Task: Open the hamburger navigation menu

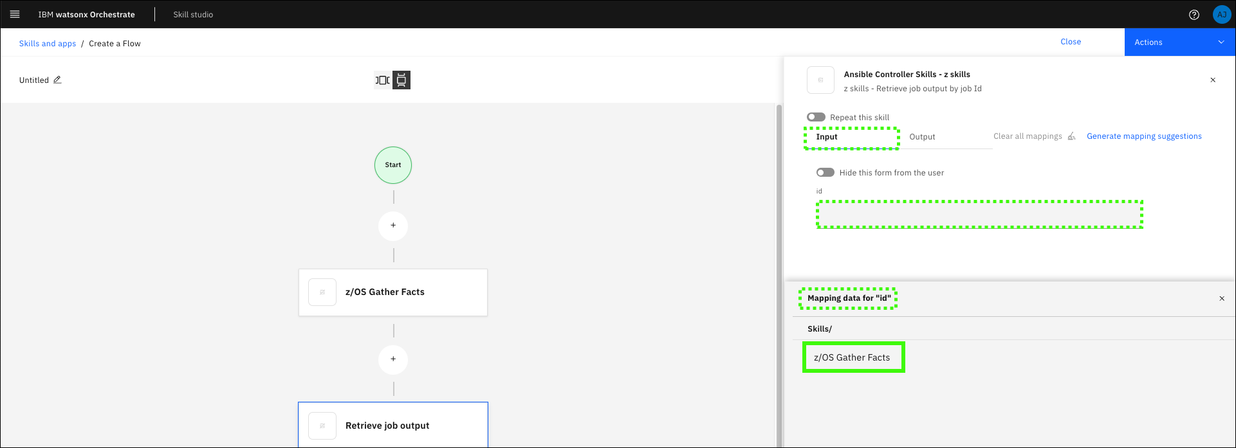Action: [15, 14]
